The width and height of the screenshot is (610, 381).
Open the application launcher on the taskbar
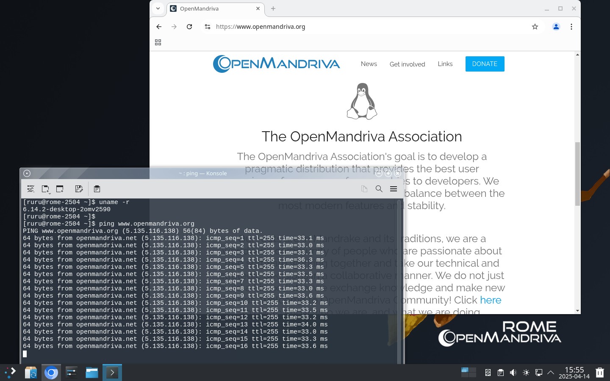[x=10, y=373]
